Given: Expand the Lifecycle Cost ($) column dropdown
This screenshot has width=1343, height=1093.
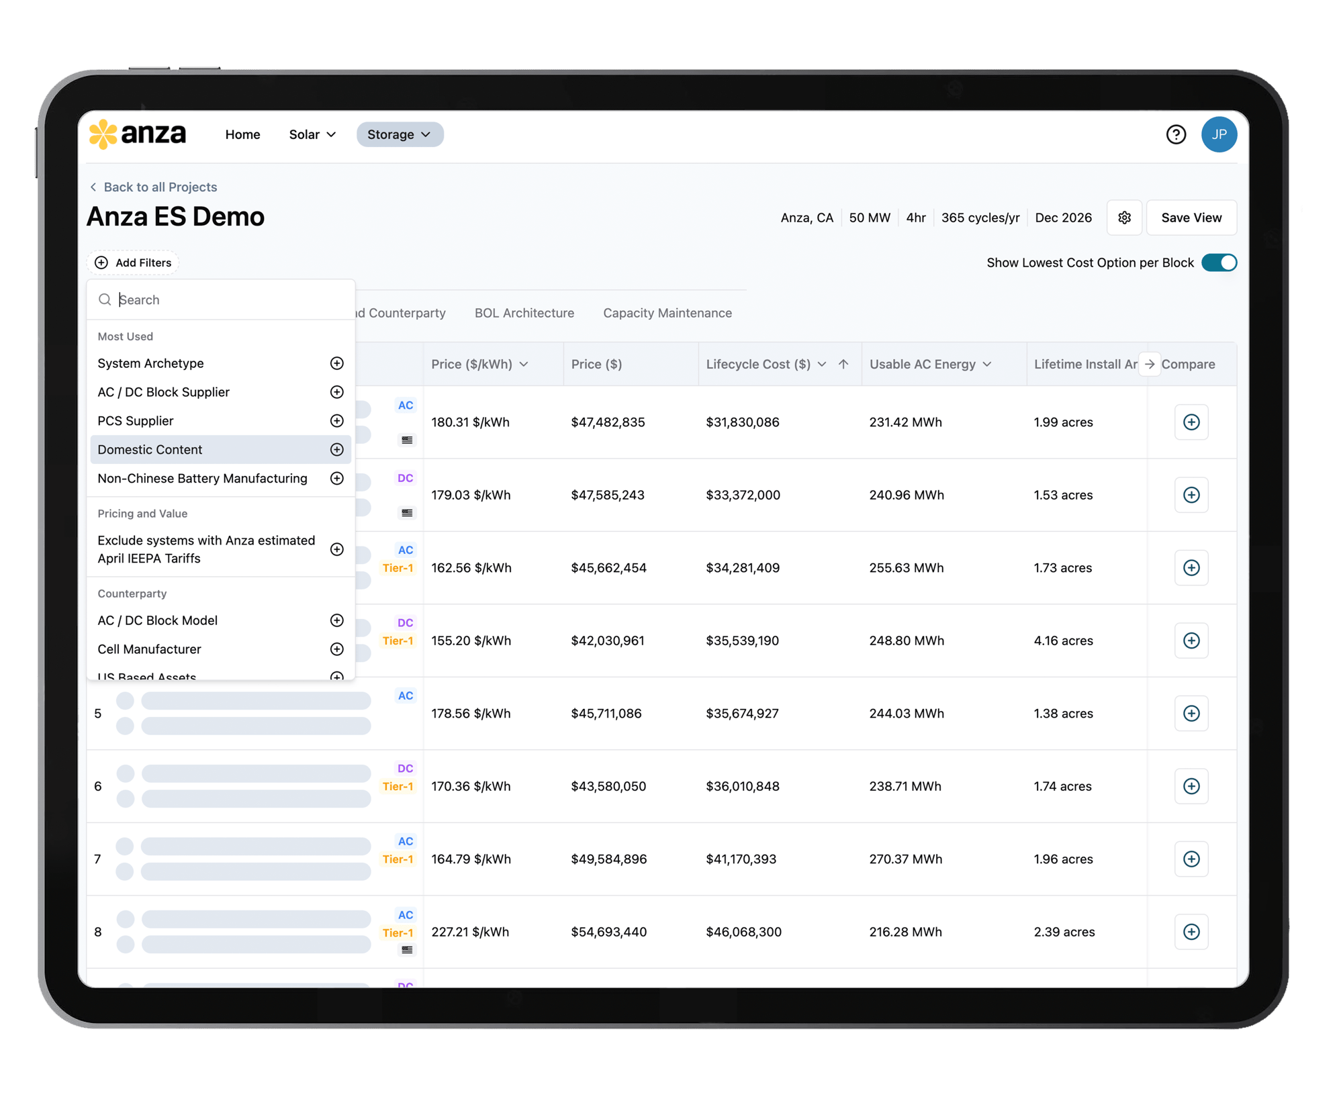Looking at the screenshot, I should 822,364.
